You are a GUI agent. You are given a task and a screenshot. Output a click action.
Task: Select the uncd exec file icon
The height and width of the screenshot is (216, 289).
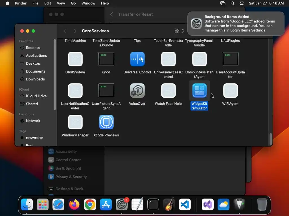(106, 59)
